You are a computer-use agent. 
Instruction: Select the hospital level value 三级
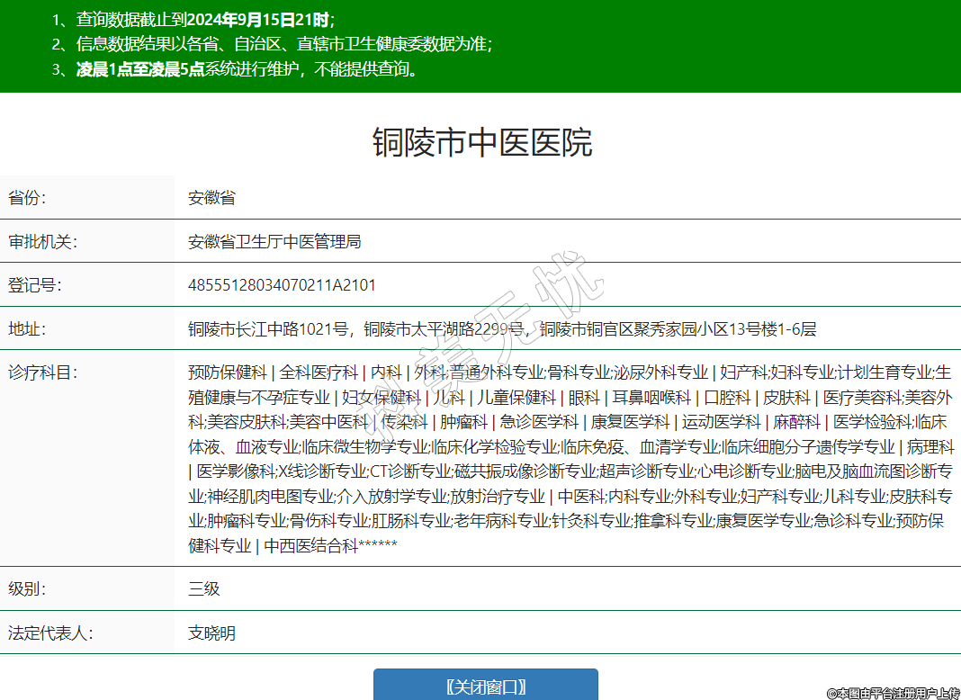point(204,589)
